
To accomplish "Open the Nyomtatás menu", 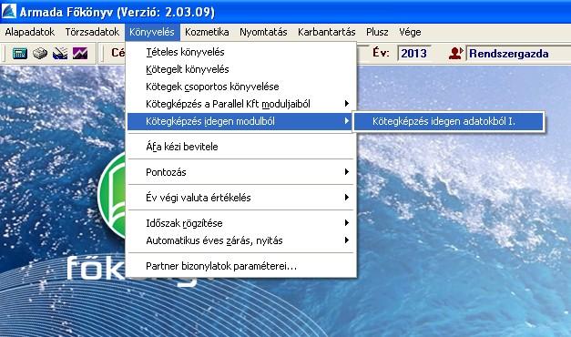I will (x=263, y=32).
